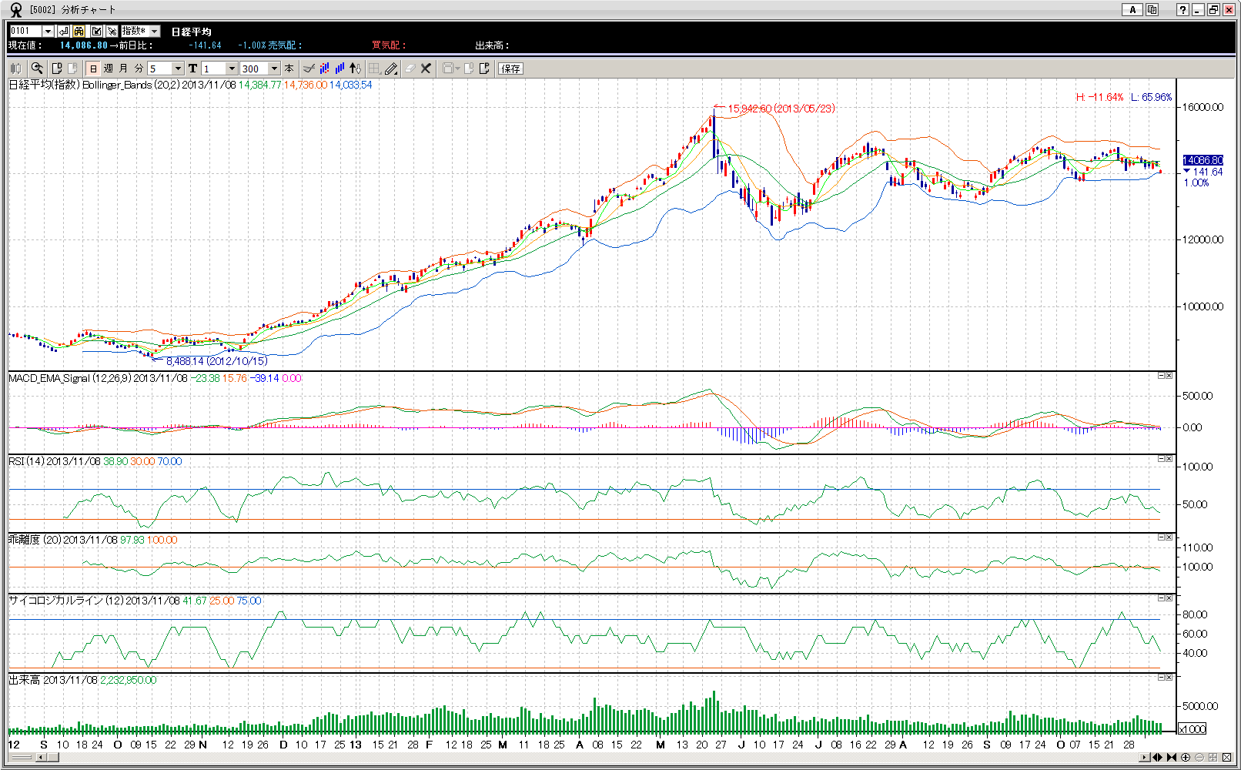Click the A font button in title bar
The width and height of the screenshot is (1241, 770).
click(x=1132, y=10)
